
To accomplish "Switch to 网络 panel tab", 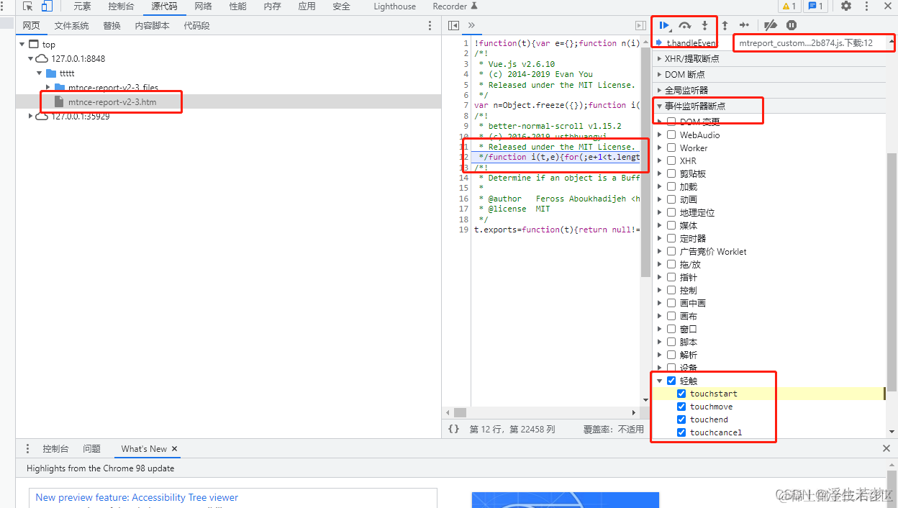I will point(204,6).
